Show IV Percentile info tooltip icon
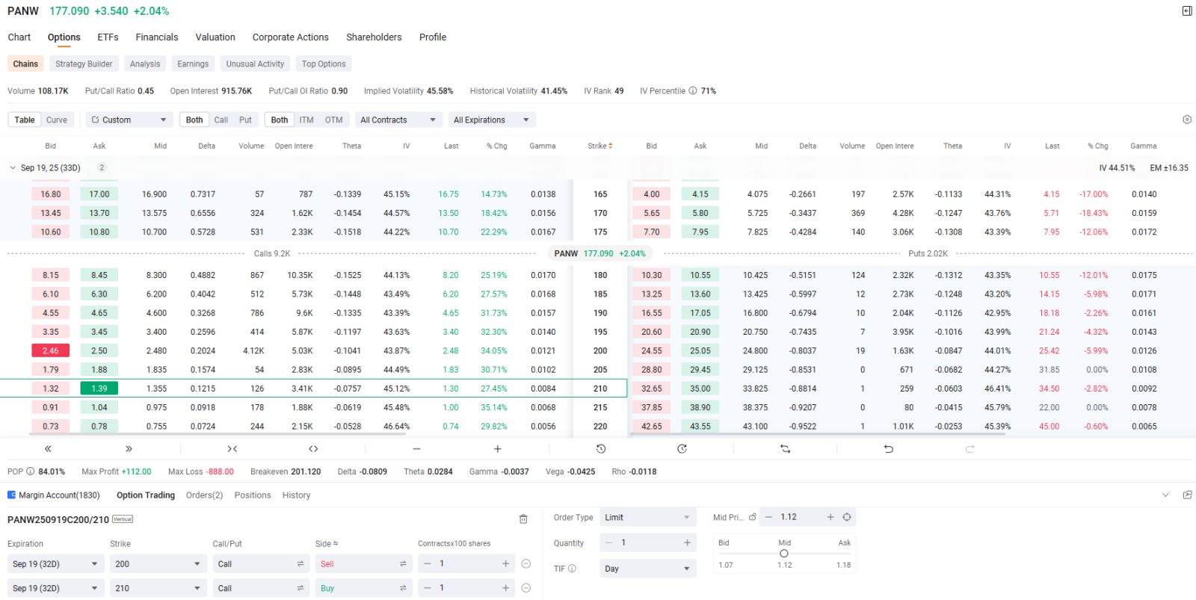The image size is (1196, 600). point(693,91)
